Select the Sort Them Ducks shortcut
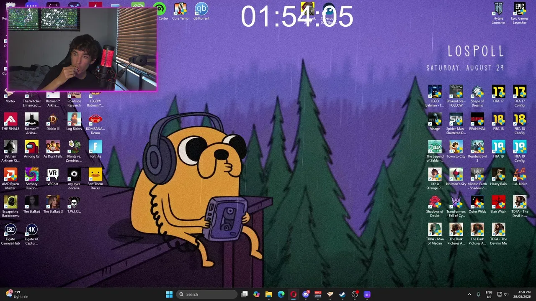Image resolution: width=536 pixels, height=301 pixels. (x=95, y=179)
